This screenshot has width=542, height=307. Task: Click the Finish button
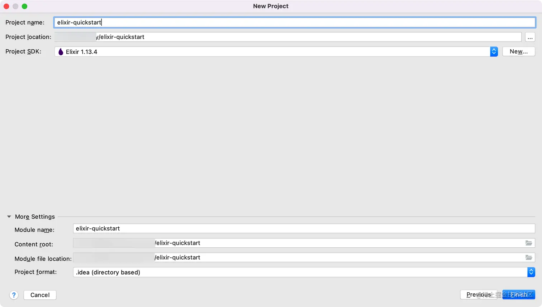click(519, 294)
